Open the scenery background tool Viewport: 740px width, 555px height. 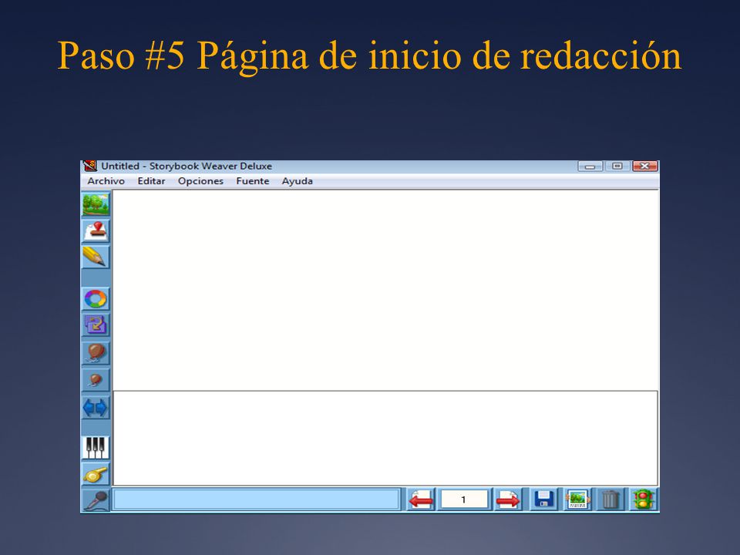[x=96, y=203]
